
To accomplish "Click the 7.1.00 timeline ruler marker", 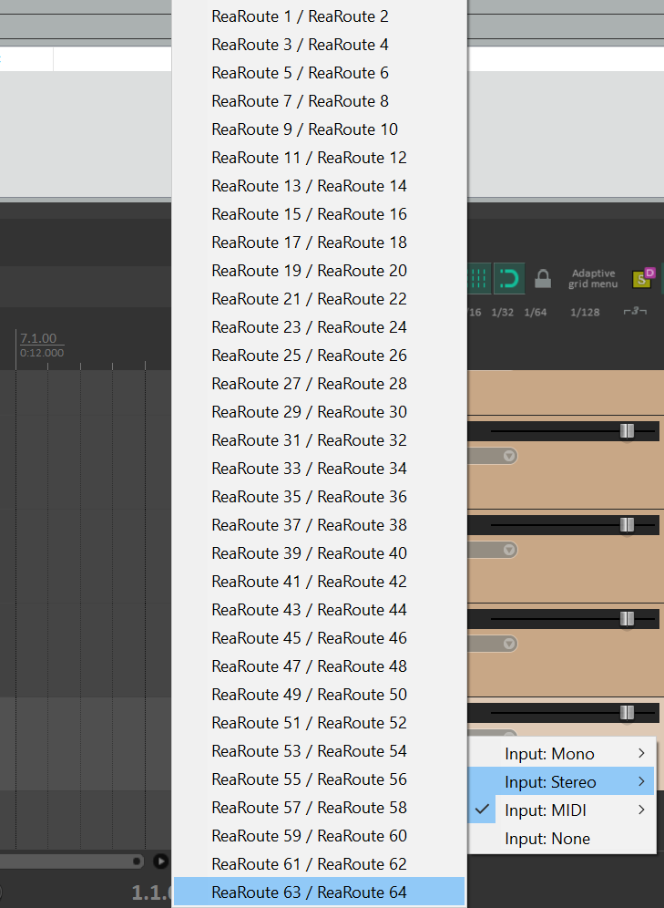I will [38, 338].
